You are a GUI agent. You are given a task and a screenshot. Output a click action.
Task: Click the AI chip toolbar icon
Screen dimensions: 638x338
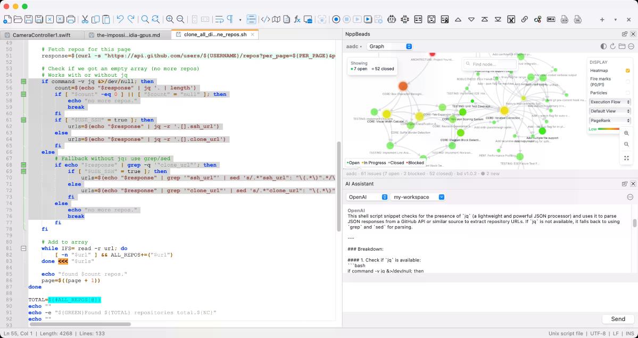(x=405, y=19)
